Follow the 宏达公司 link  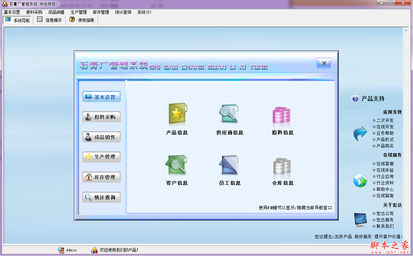pyautogui.click(x=385, y=213)
